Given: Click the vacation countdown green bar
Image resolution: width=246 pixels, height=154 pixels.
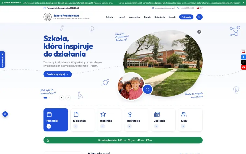Looking at the screenshot, I should click(123, 140).
